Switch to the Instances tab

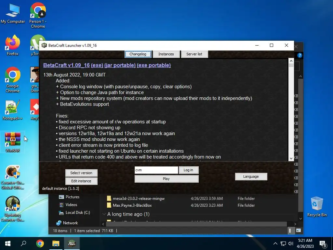(166, 54)
